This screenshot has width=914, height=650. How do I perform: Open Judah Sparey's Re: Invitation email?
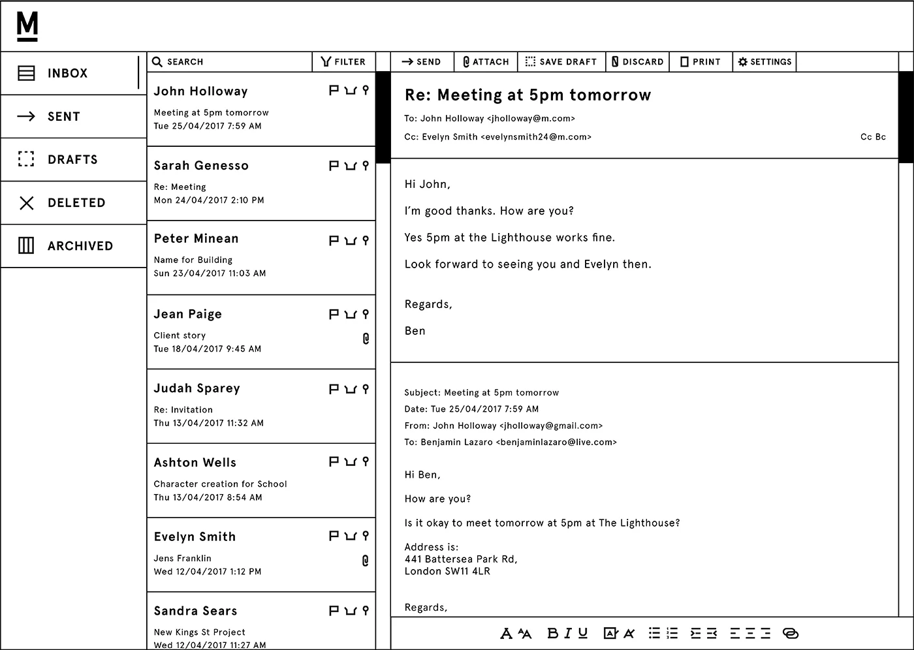pyautogui.click(x=261, y=407)
